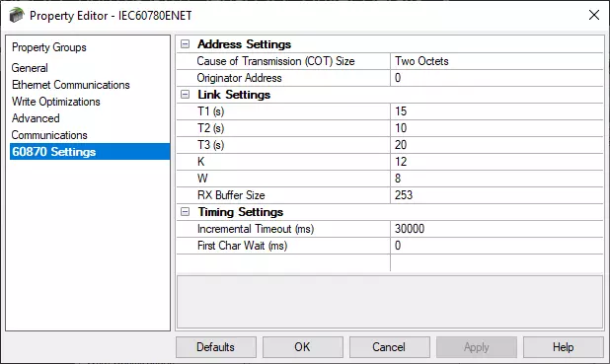This screenshot has height=364, width=610.
Task: Click the Property Groups heading
Action: coord(49,47)
